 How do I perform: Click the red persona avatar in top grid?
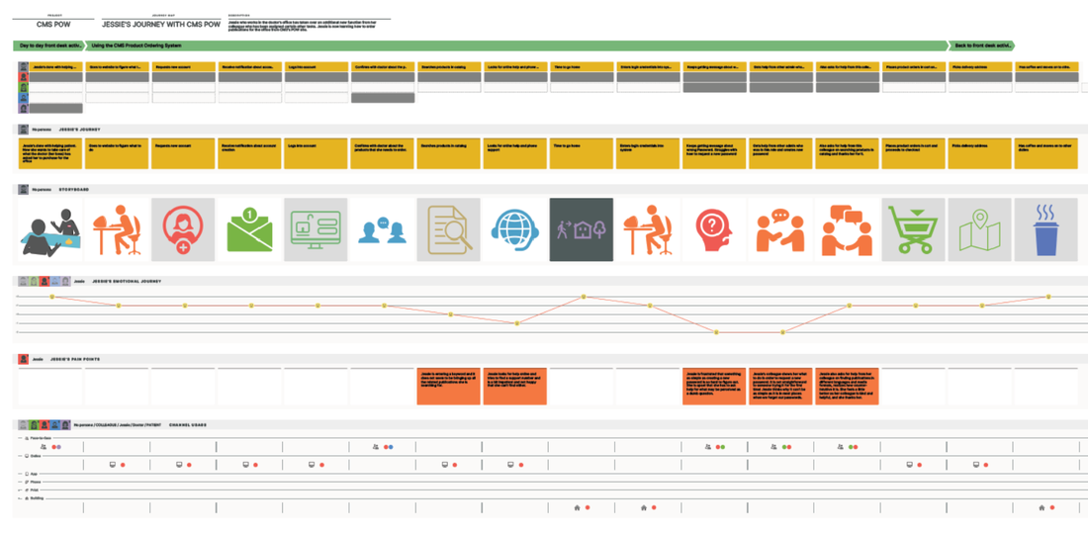pyautogui.click(x=25, y=78)
